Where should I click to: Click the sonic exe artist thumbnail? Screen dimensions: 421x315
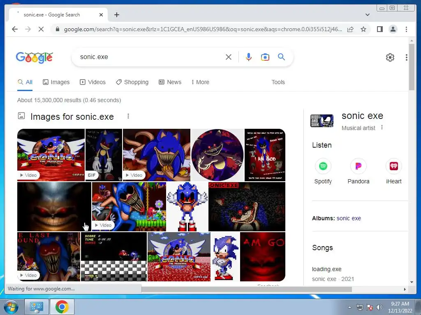(x=322, y=121)
